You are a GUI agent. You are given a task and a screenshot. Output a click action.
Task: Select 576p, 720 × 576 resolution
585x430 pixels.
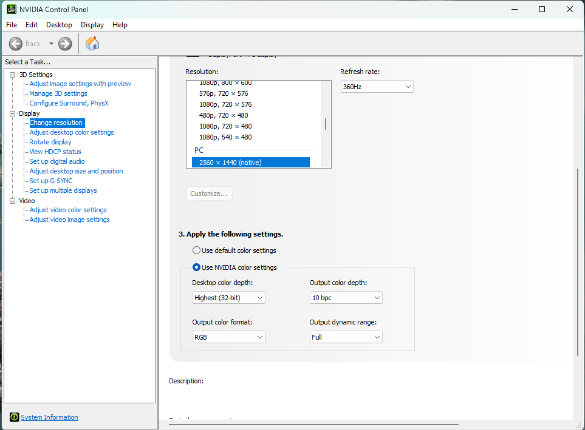(224, 93)
